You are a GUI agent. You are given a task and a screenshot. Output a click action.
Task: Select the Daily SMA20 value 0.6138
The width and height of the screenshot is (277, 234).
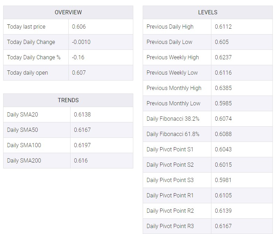[x=82, y=114]
